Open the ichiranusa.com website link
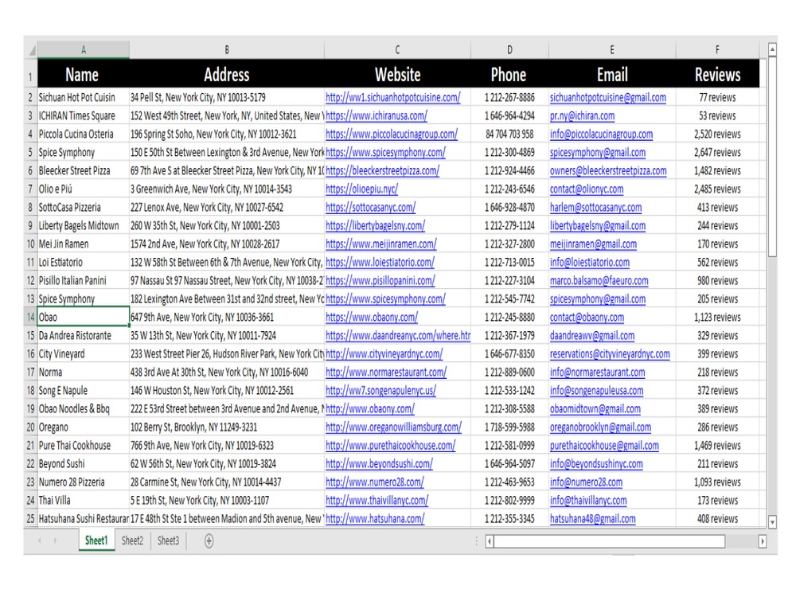The height and width of the screenshot is (597, 796). (x=377, y=115)
